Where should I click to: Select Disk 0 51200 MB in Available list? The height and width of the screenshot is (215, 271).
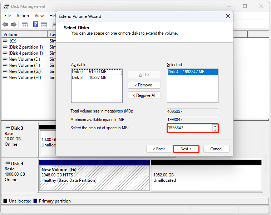tap(97, 72)
